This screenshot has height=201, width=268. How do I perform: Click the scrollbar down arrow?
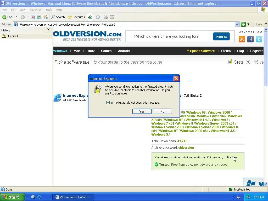click(266, 184)
